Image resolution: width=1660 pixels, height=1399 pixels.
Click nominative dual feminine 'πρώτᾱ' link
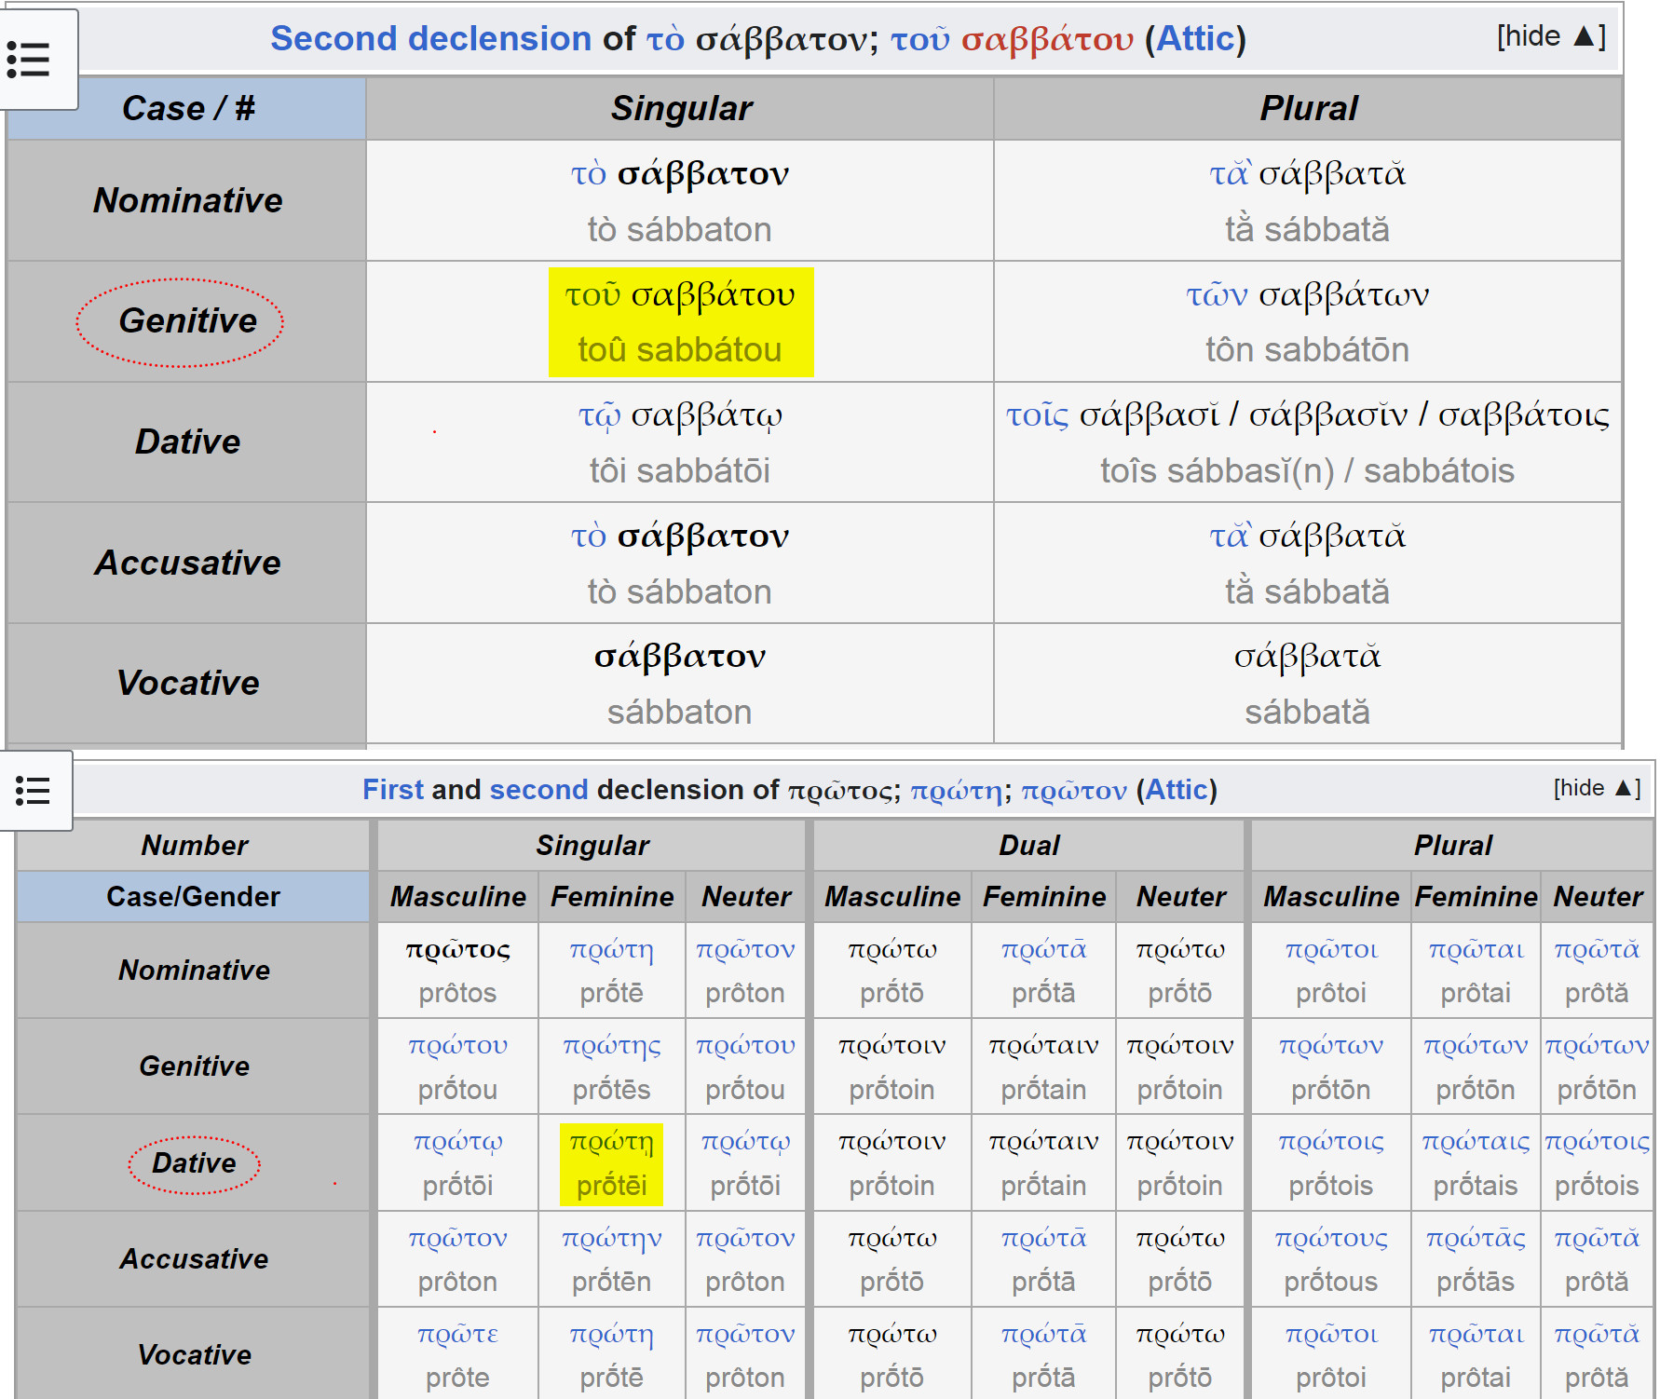coord(1043,950)
